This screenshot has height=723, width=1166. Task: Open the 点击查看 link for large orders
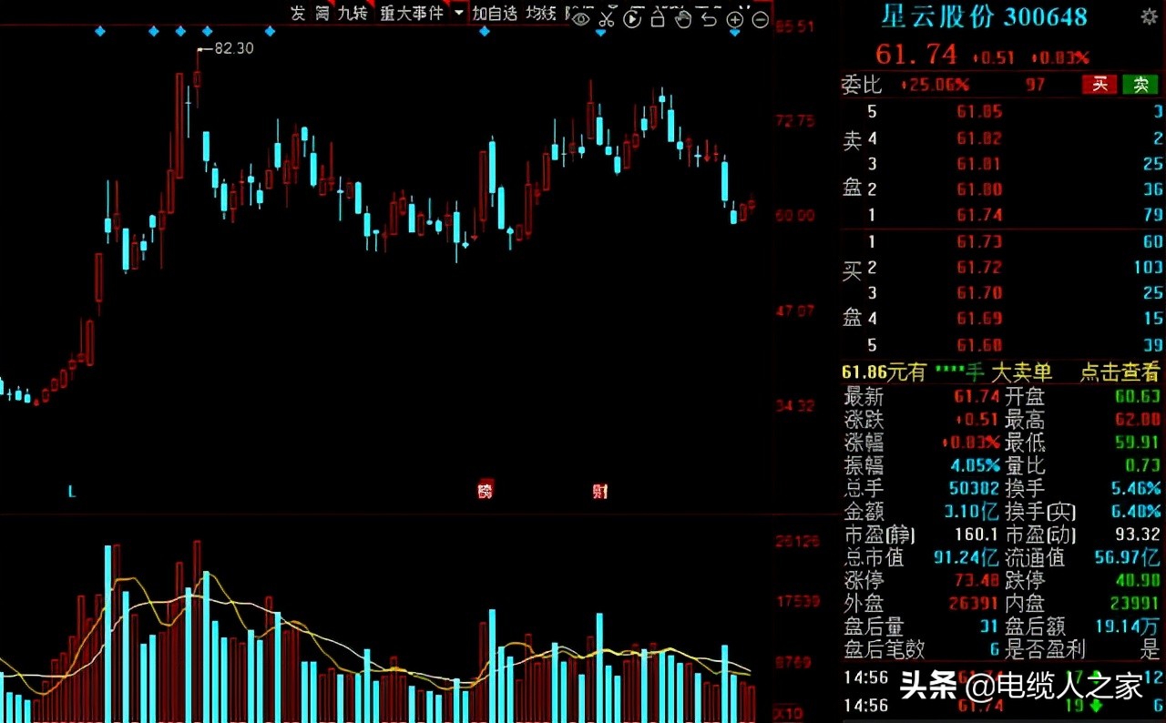(1120, 372)
